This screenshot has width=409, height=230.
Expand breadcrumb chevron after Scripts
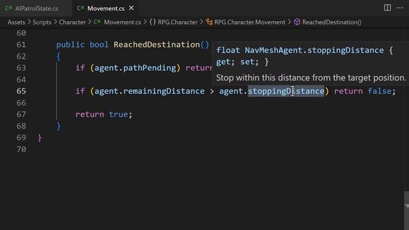coord(56,22)
